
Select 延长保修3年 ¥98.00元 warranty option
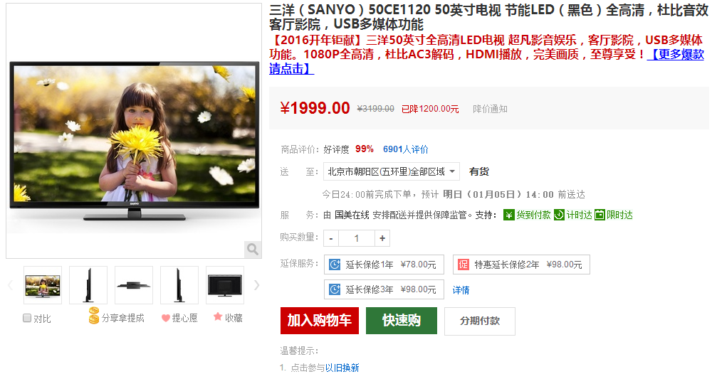(384, 289)
